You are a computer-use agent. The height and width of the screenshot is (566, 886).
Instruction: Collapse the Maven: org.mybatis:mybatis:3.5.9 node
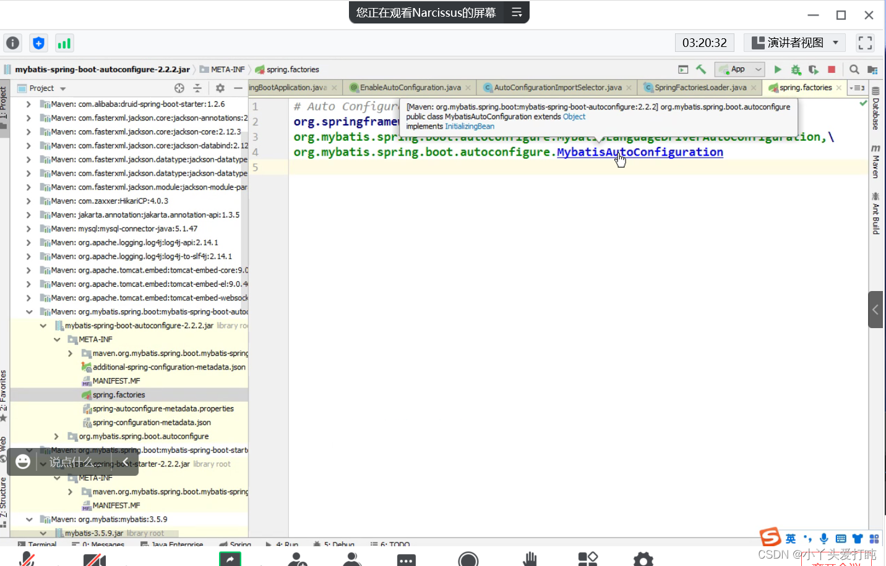tap(28, 520)
